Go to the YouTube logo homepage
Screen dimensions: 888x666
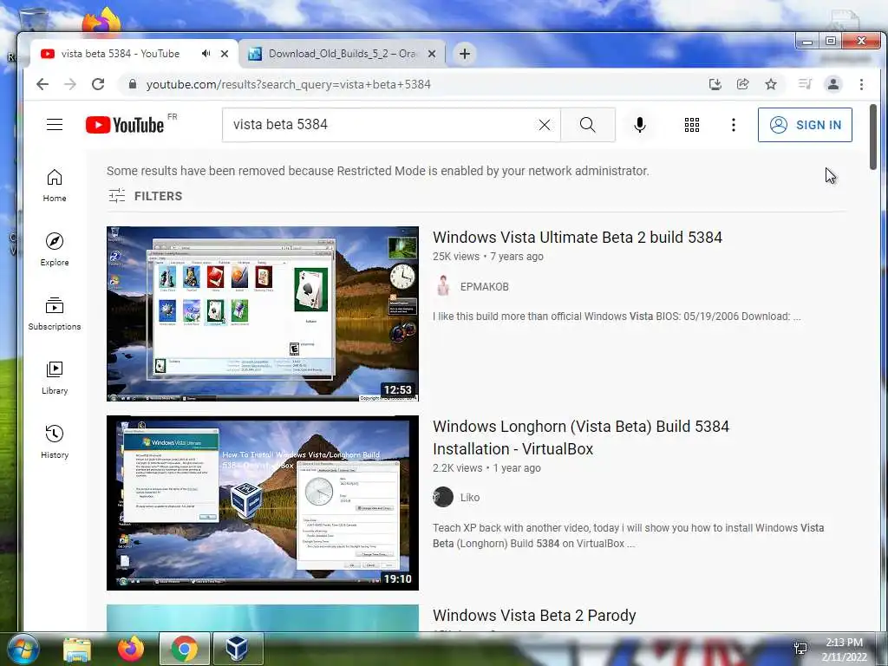[x=125, y=125]
